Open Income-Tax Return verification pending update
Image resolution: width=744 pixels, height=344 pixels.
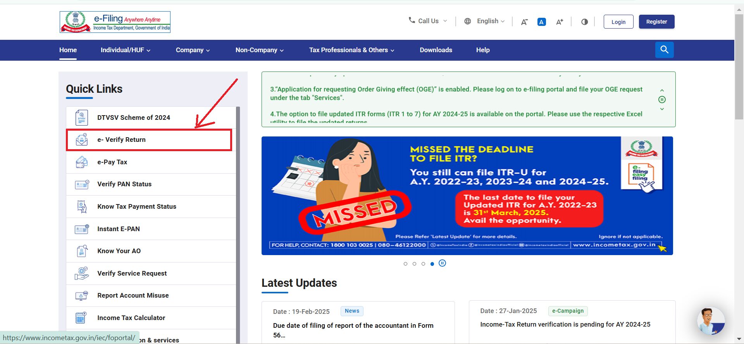click(x=565, y=324)
